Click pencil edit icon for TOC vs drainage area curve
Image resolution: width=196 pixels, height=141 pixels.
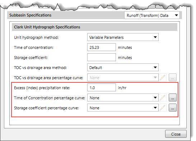[163, 77]
